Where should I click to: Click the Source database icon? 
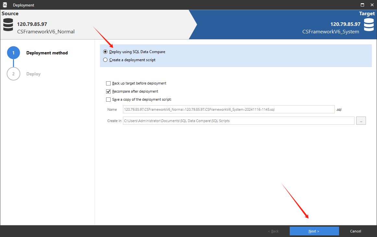(8, 25)
